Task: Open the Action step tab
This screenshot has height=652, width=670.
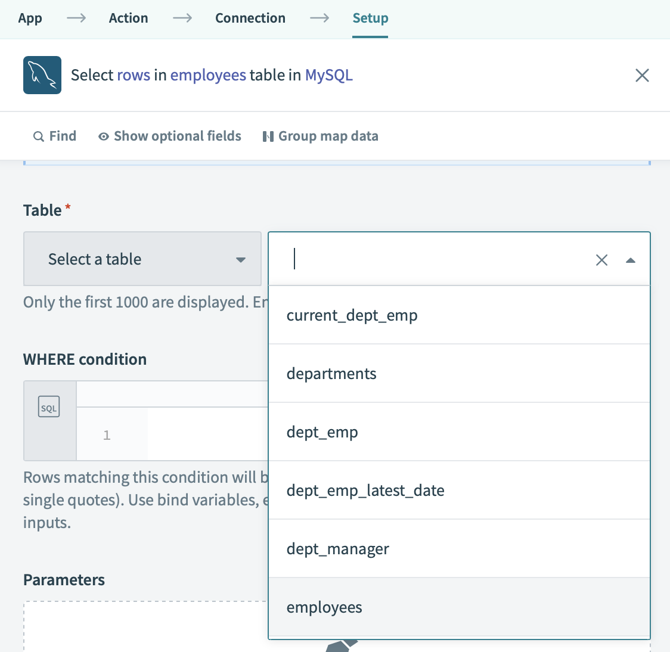Action: click(128, 18)
